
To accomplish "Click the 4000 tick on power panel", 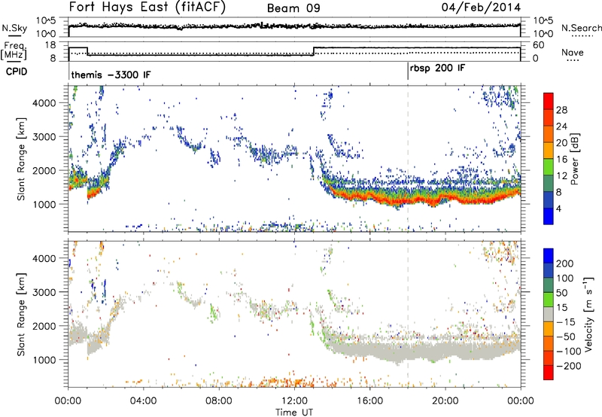I will pyautogui.click(x=44, y=103).
